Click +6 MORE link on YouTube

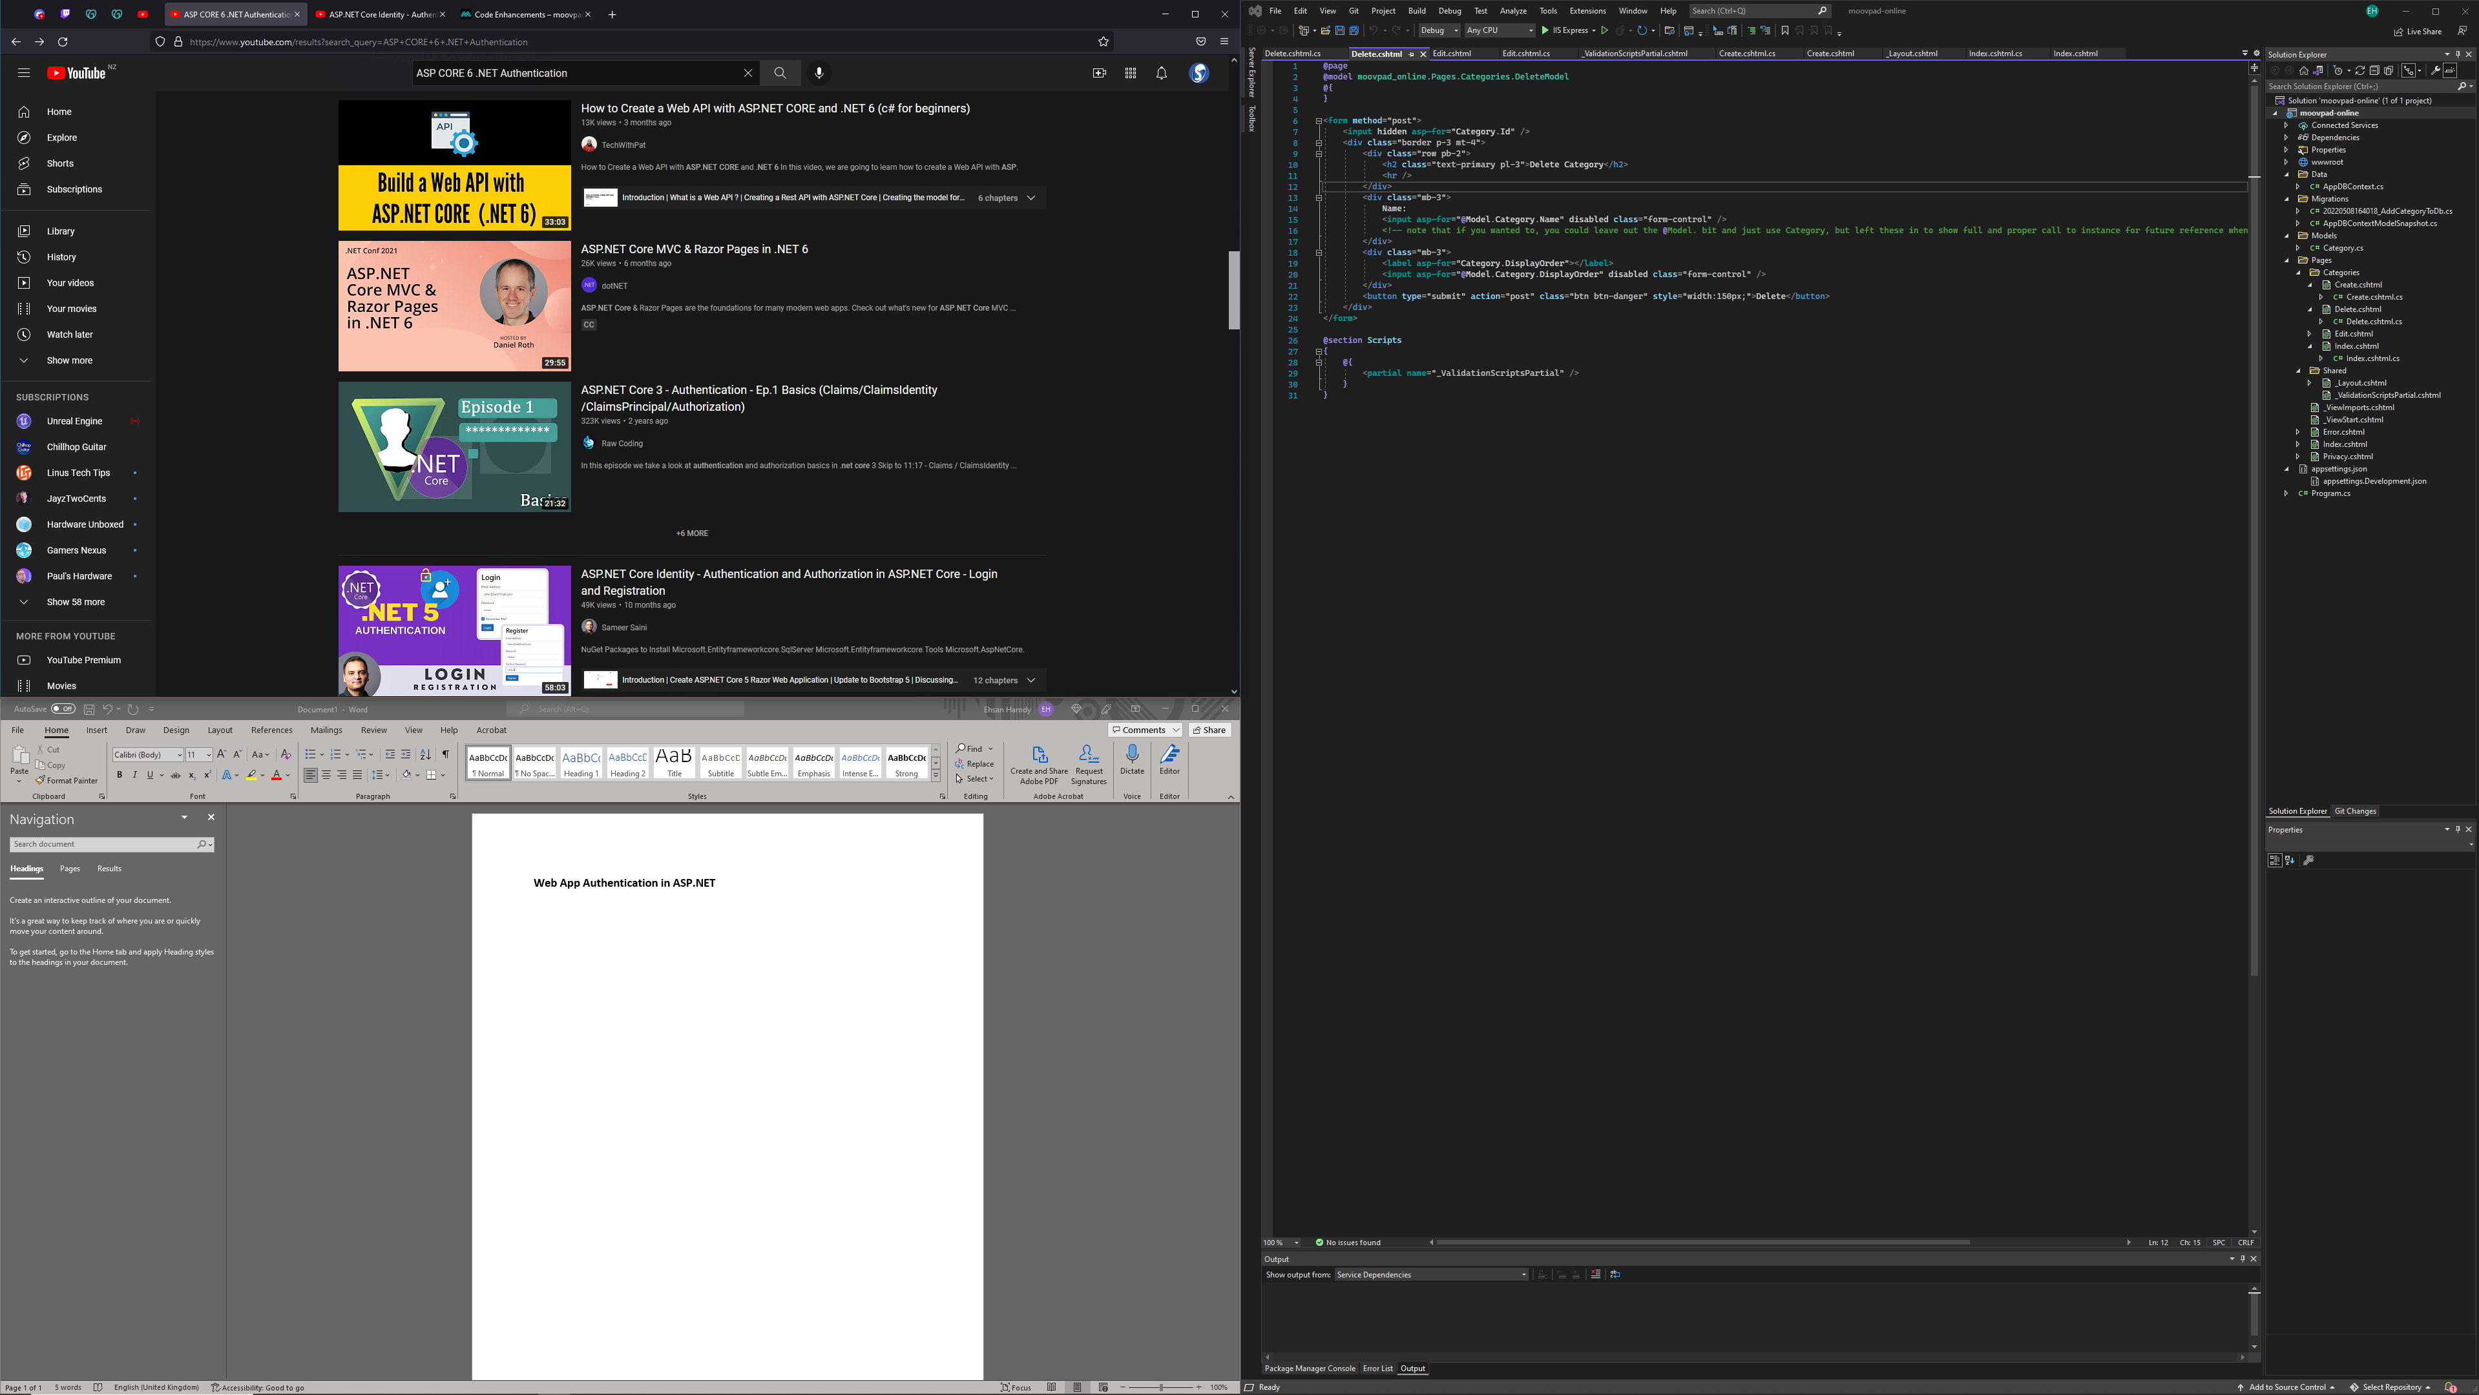pos(692,533)
